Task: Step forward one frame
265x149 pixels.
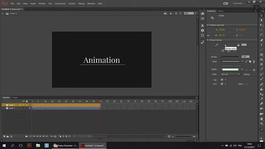Action: (x=43, y=136)
